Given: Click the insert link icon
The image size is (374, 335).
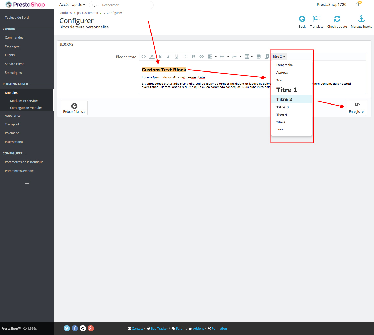Looking at the screenshot, I should 201,57.
